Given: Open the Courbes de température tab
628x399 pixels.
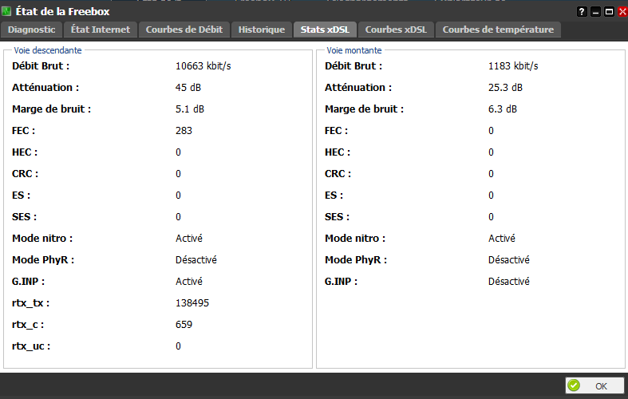Looking at the screenshot, I should 498,30.
